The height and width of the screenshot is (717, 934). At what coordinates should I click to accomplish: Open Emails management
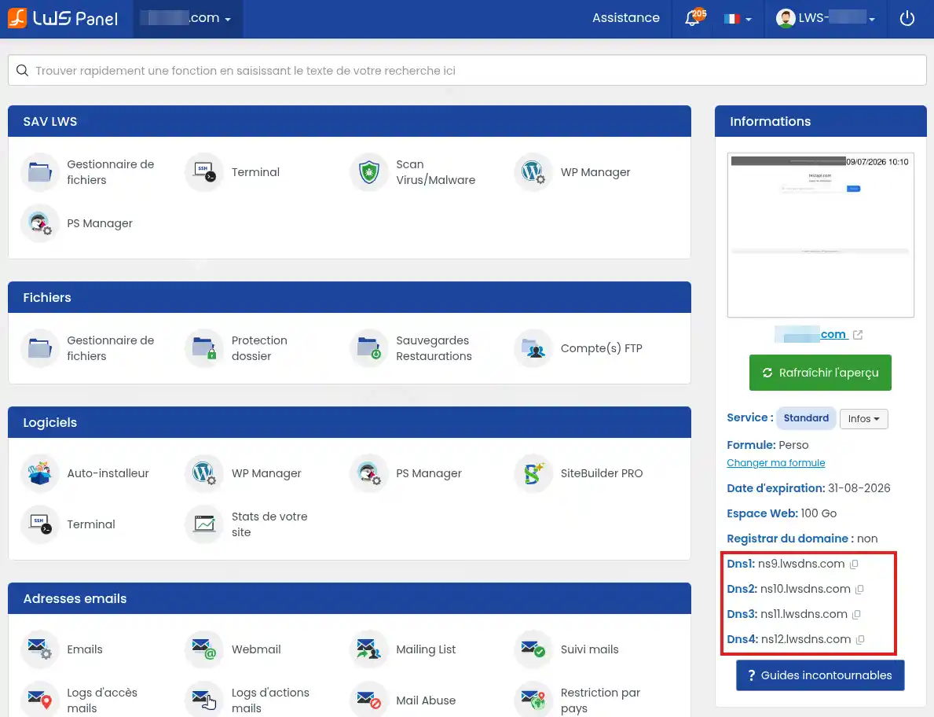63,649
